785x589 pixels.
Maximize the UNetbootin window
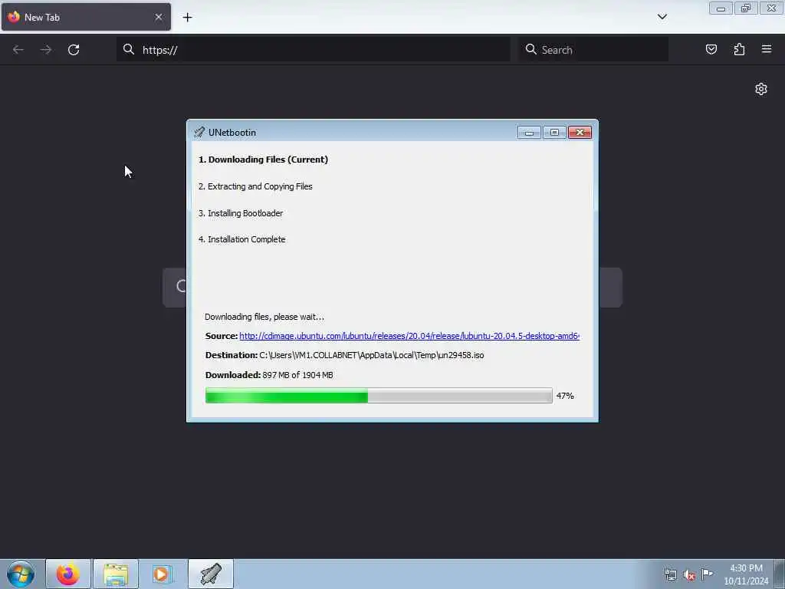(x=554, y=132)
